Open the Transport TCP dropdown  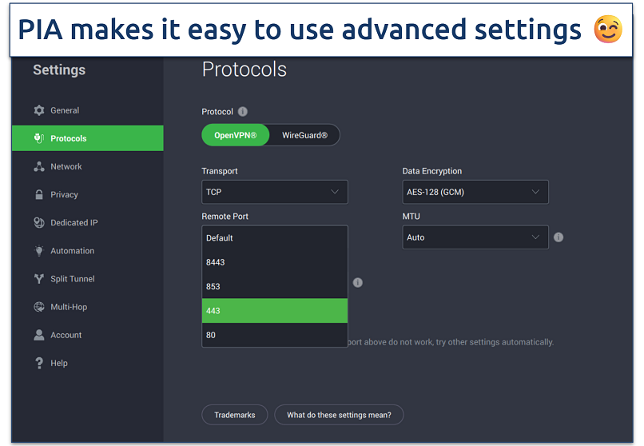point(274,192)
